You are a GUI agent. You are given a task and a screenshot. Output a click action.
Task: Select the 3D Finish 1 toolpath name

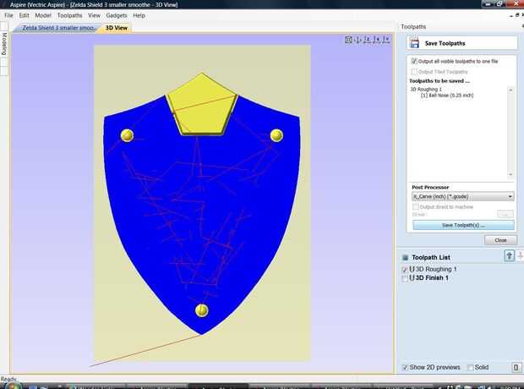(x=432, y=277)
